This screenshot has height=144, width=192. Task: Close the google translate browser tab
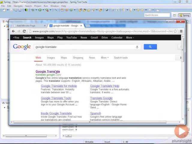pyautogui.click(x=81, y=25)
